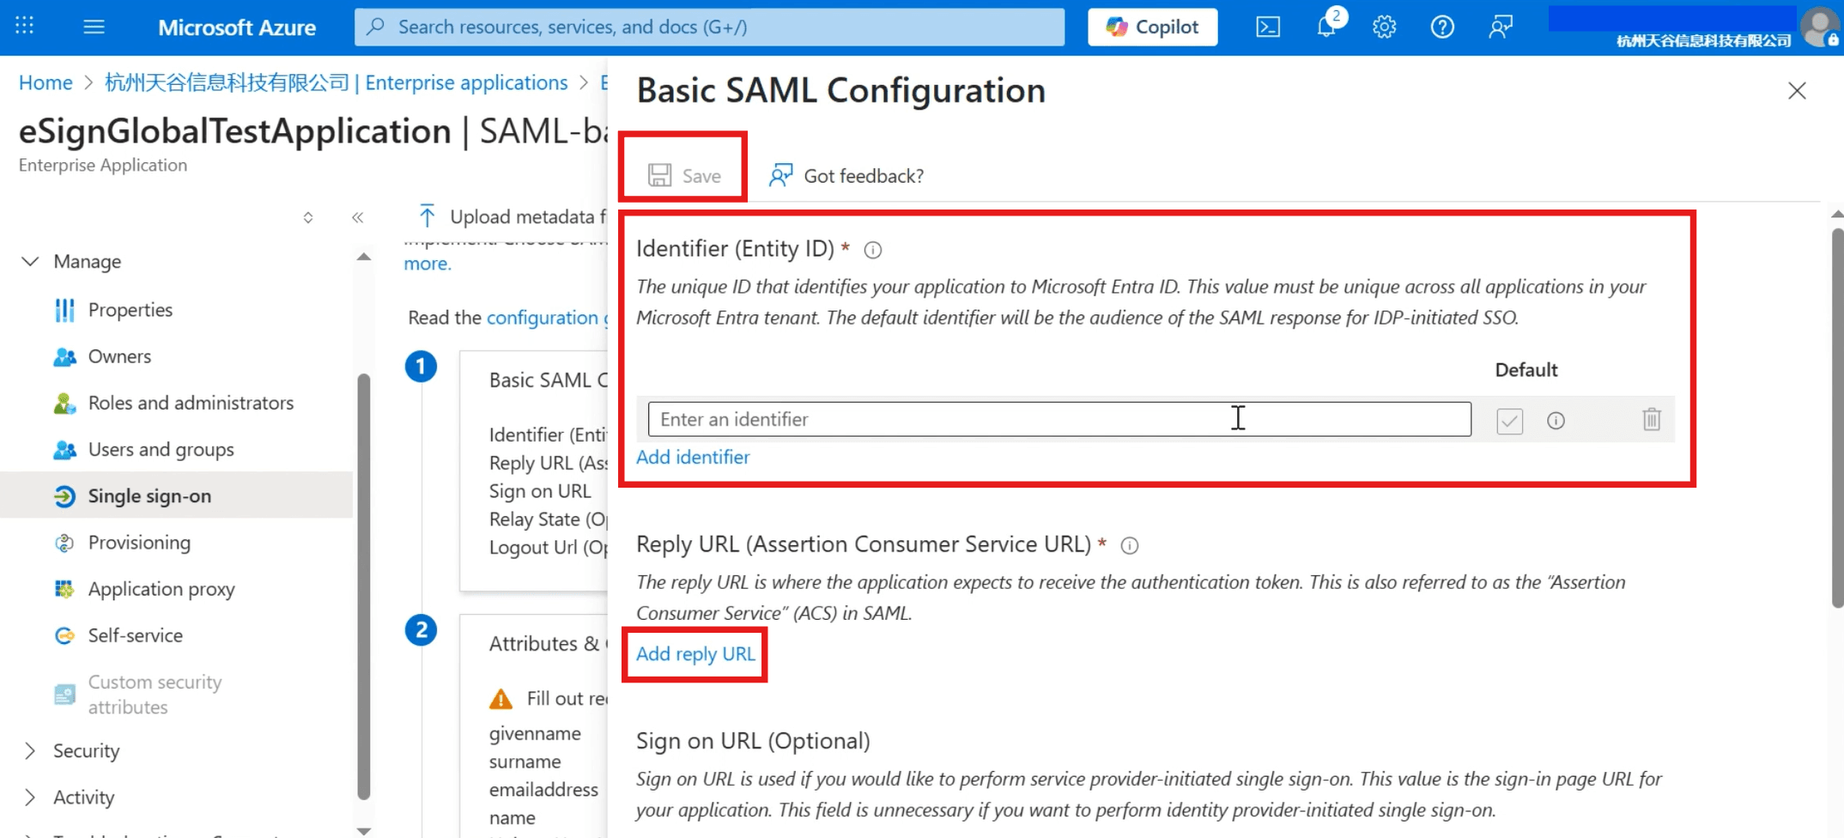Open the account avatar menu
The width and height of the screenshot is (1844, 838).
point(1819,27)
